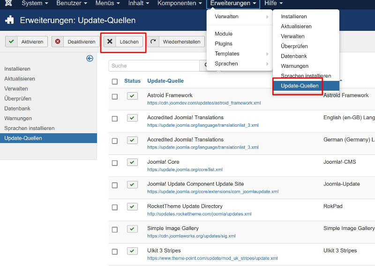Screen dimensions: 375x273
Task: Open the Benutzer dropdown menu
Action: 72,3
